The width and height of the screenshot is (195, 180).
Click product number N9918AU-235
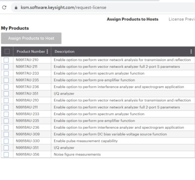click(x=27, y=120)
